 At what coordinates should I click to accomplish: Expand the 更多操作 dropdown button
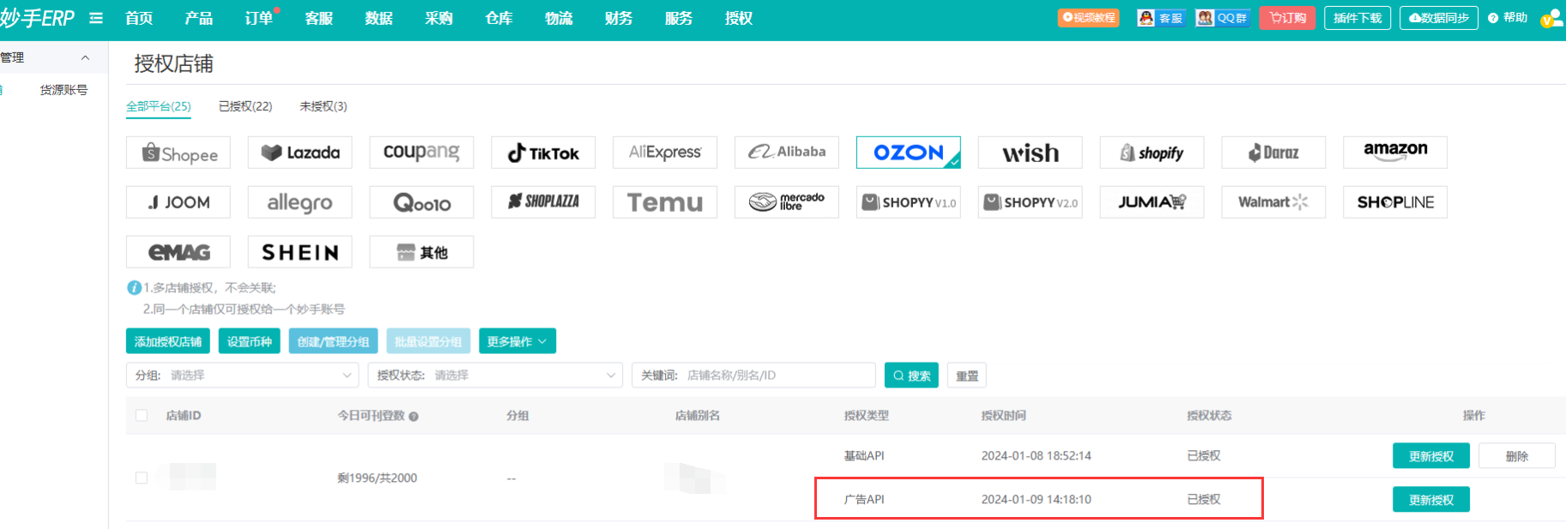[517, 341]
